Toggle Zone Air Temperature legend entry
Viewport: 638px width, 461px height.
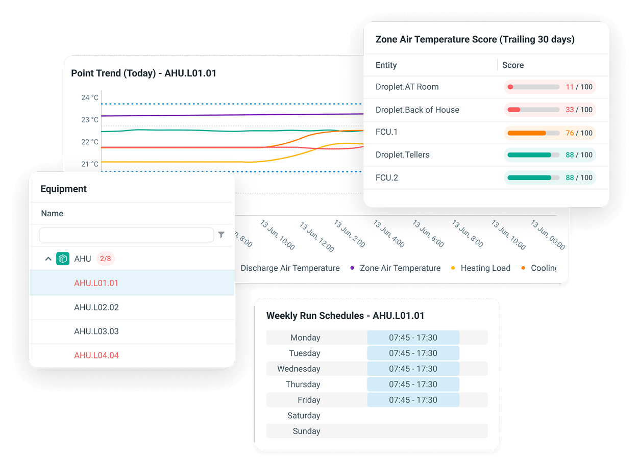coord(396,268)
